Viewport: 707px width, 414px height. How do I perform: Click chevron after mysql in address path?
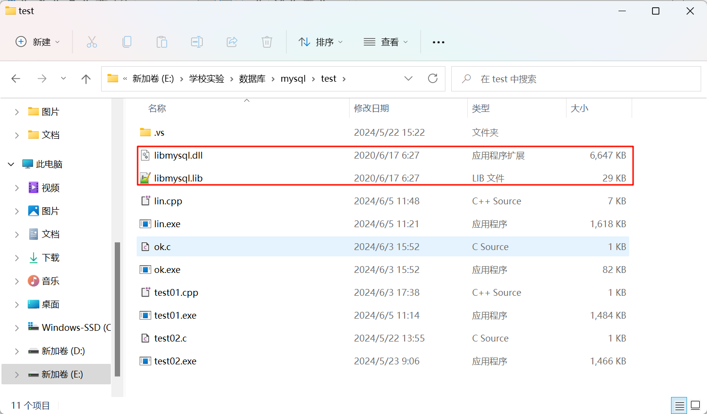(313, 79)
